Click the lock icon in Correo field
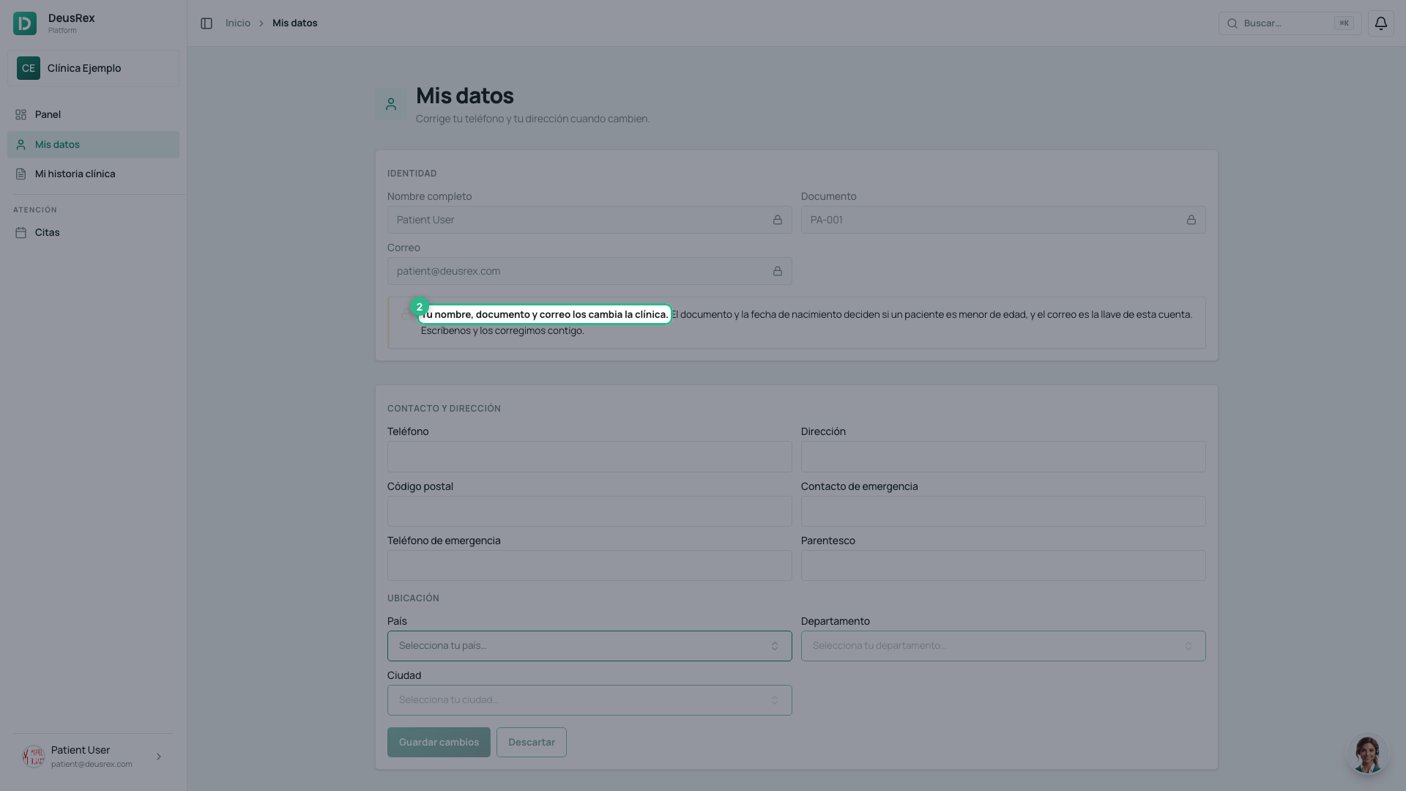Screen dimensions: 1406x791 point(778,271)
